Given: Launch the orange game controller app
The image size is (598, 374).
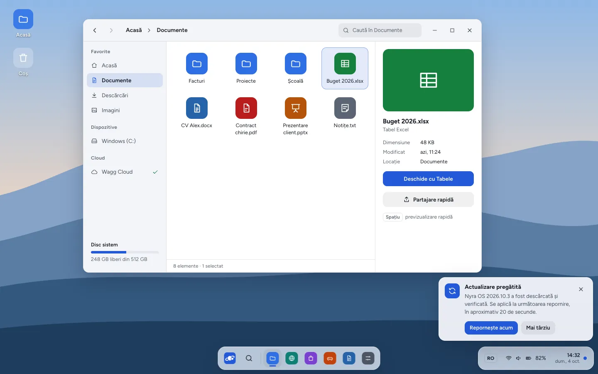Looking at the screenshot, I should pos(330,358).
